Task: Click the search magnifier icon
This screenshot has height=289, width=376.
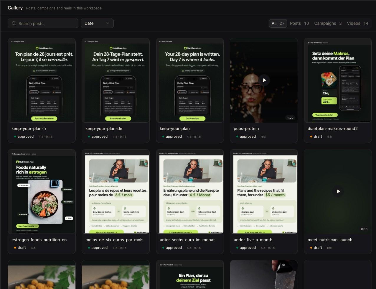Action: 14,23
